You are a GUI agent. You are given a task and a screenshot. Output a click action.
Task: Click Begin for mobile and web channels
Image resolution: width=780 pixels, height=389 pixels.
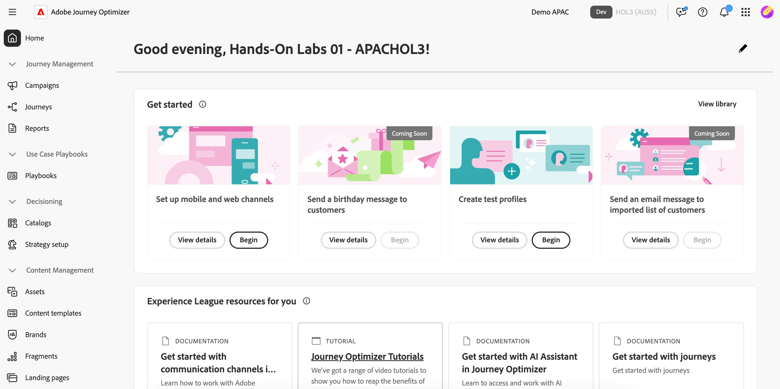[x=249, y=240]
